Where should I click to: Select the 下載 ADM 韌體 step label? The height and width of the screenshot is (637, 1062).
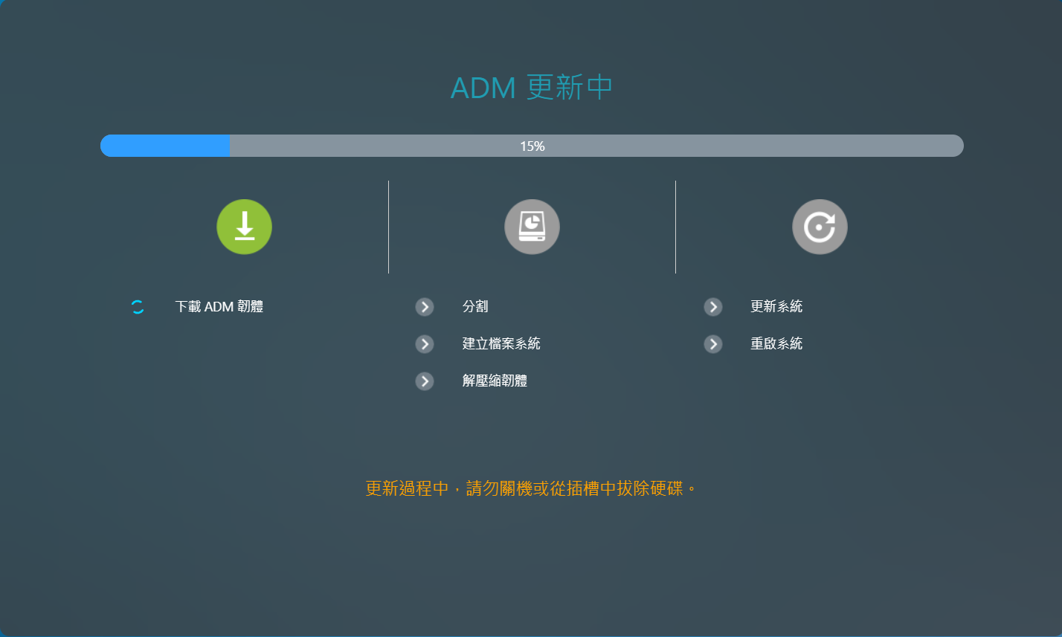tap(219, 307)
